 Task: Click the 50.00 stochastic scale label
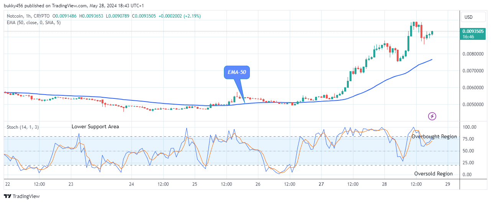tap(469, 151)
